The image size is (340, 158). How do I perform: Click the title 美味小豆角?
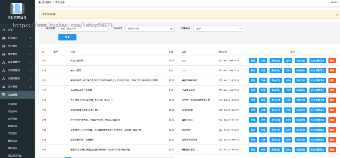coord(76,71)
